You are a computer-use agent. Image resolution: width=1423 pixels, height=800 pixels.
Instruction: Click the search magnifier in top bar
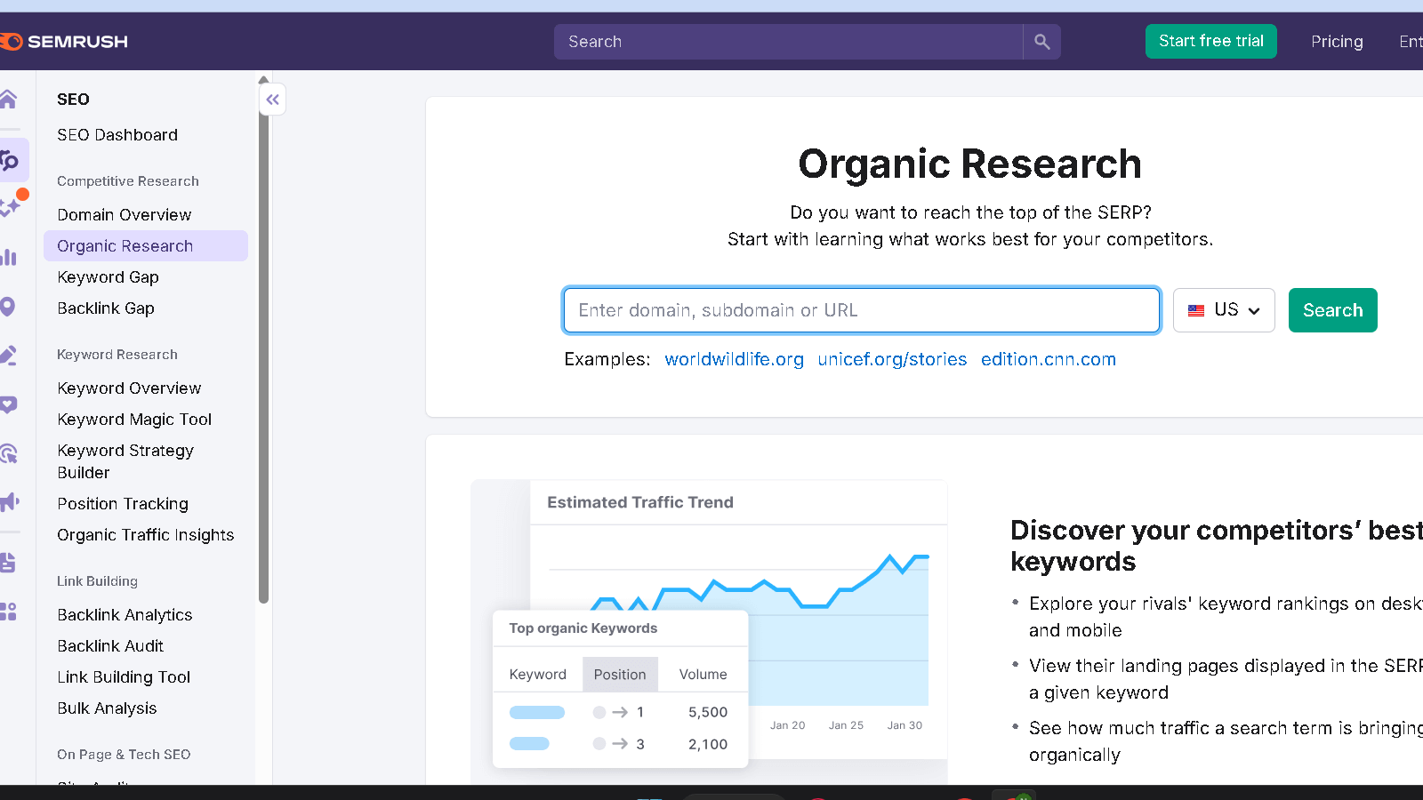[1041, 41]
